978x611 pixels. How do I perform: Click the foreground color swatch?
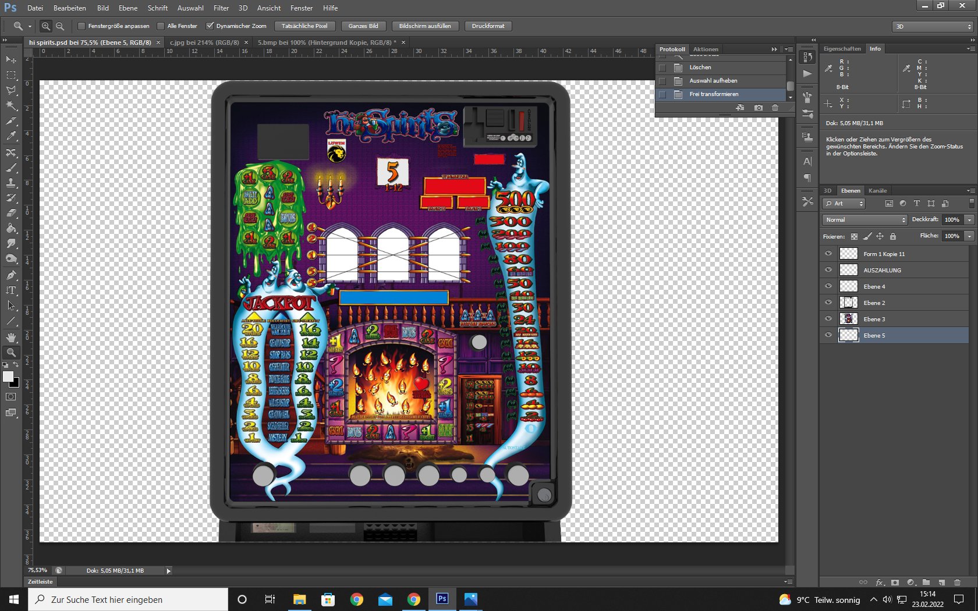pos(8,376)
